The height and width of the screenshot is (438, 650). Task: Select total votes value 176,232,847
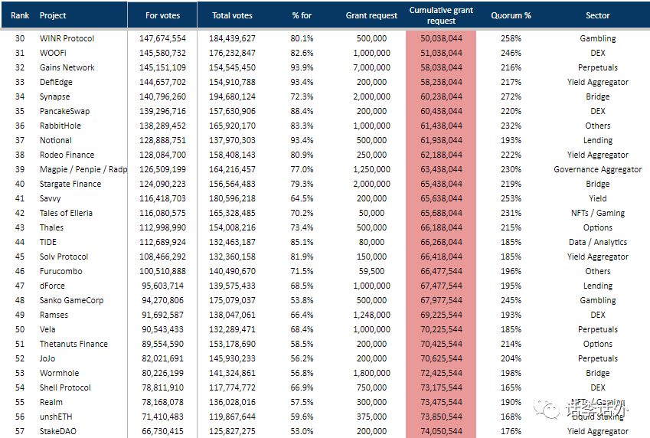[x=232, y=53]
